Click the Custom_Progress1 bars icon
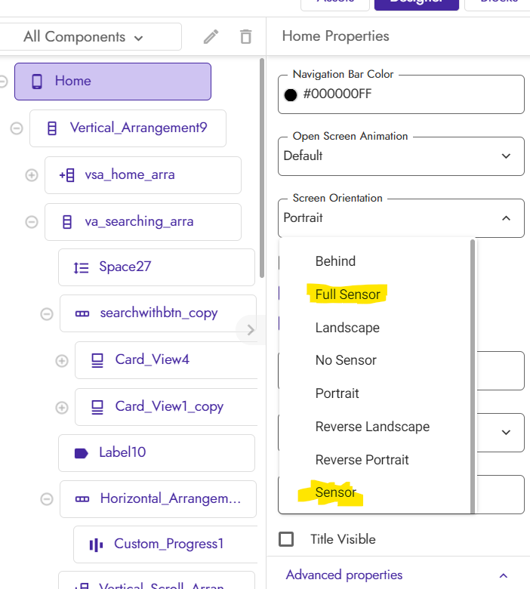Screen dimensions: 530x589 (x=96, y=544)
